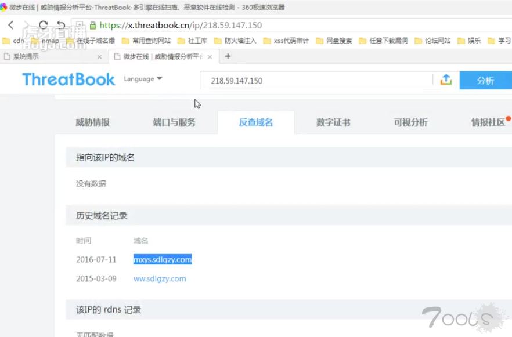The image size is (512, 337).
Task: Open the ww.sdlgzy.com domain link
Action: coord(160,278)
